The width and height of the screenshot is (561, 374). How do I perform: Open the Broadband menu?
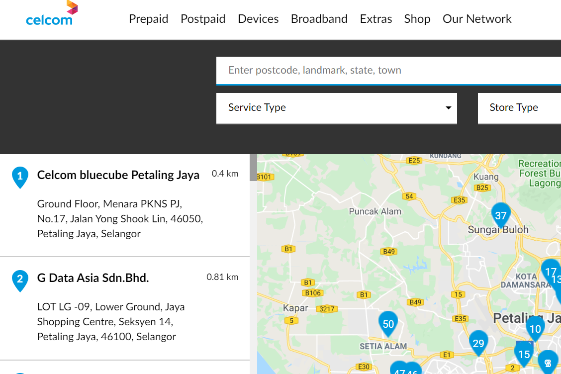[319, 19]
